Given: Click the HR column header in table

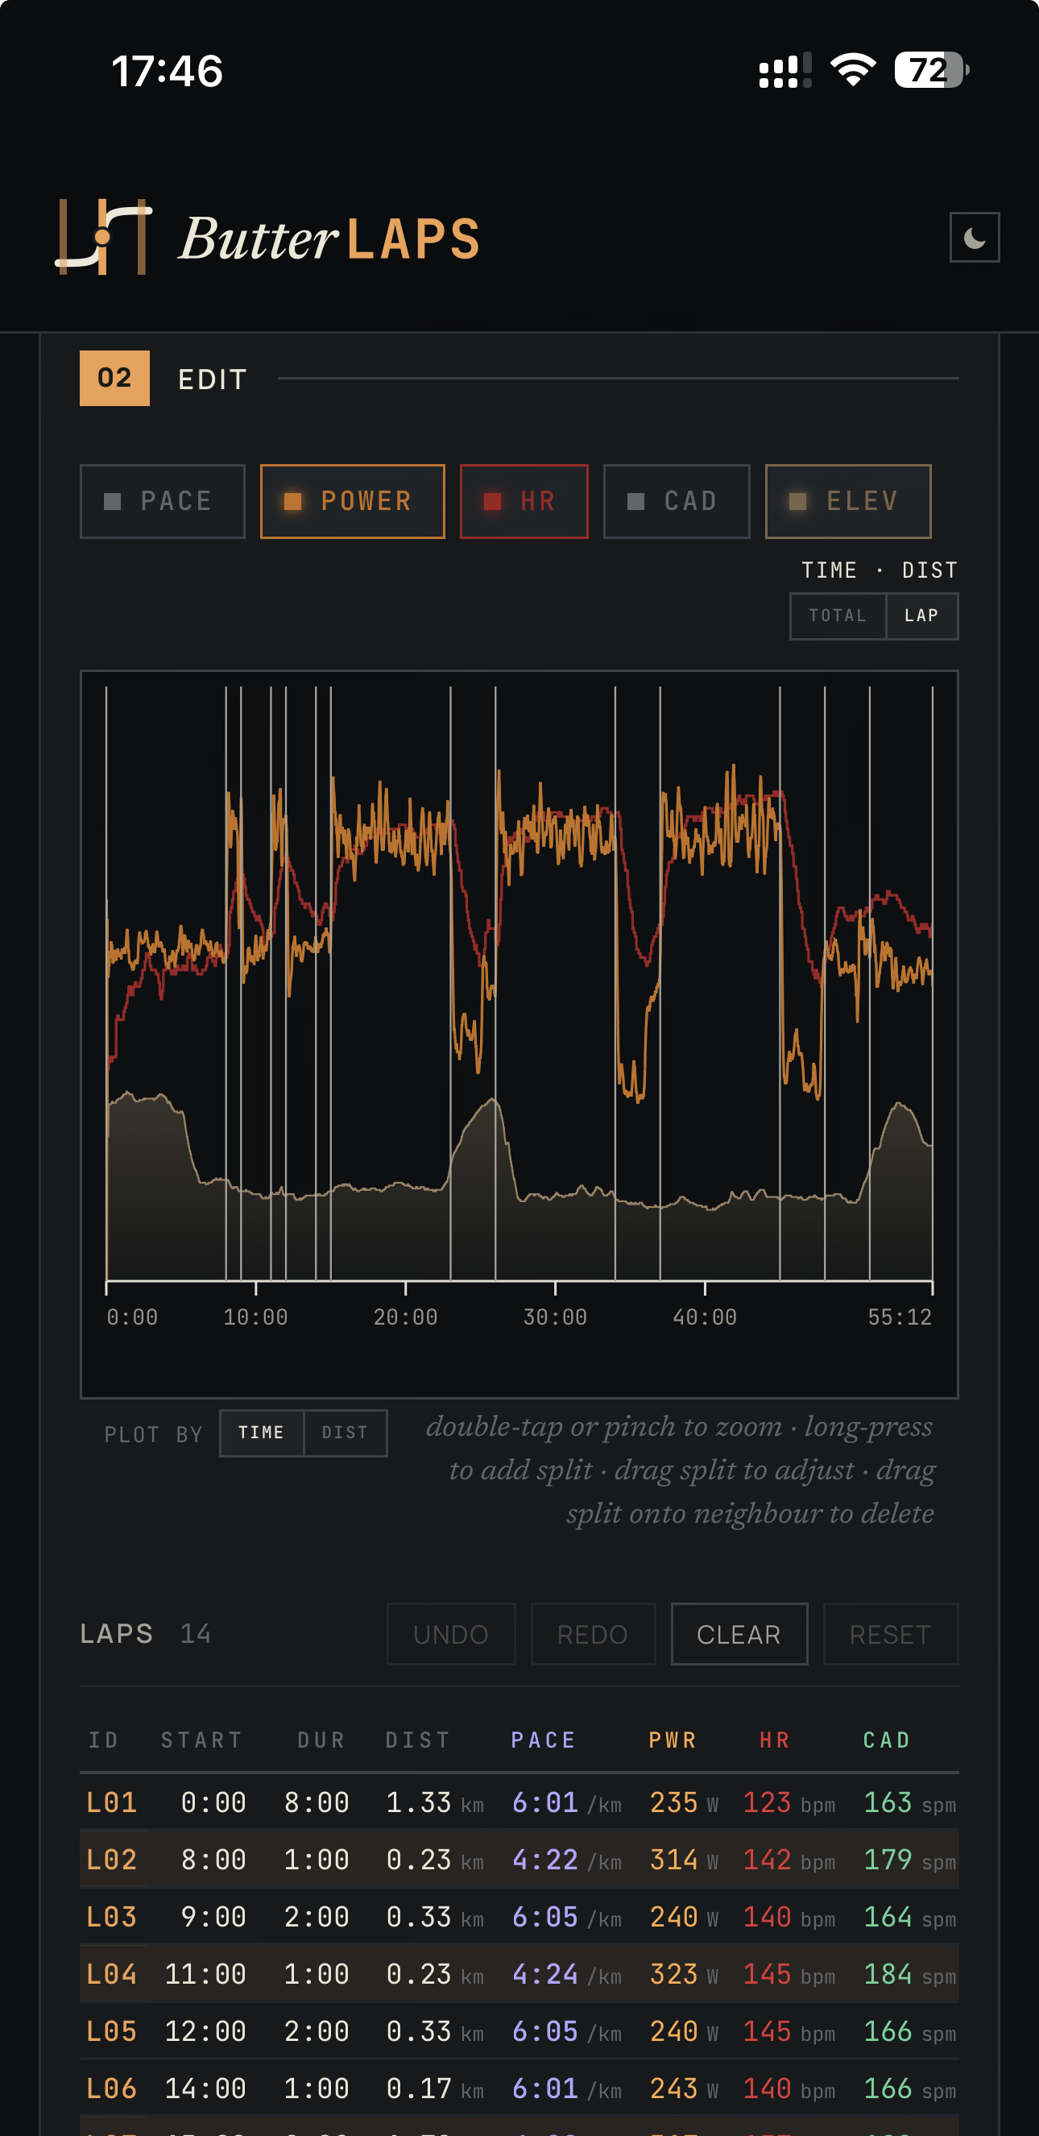Looking at the screenshot, I should 775,1740.
